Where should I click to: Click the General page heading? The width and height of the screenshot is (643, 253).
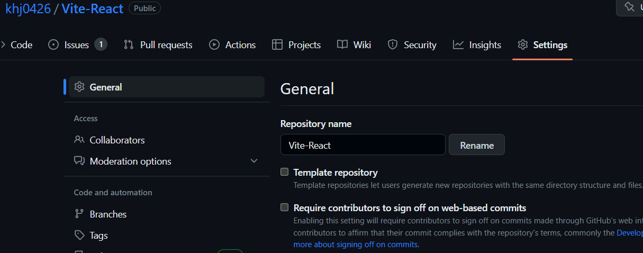click(307, 88)
